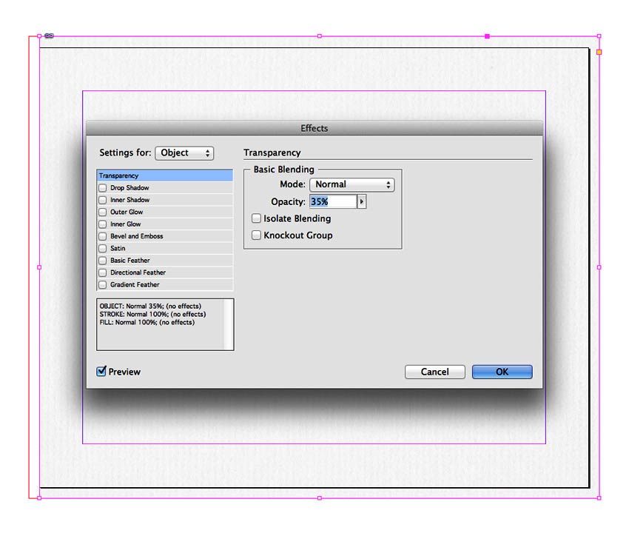The width and height of the screenshot is (629, 536).
Task: Click the top-center frame selection handle
Action: click(x=320, y=36)
